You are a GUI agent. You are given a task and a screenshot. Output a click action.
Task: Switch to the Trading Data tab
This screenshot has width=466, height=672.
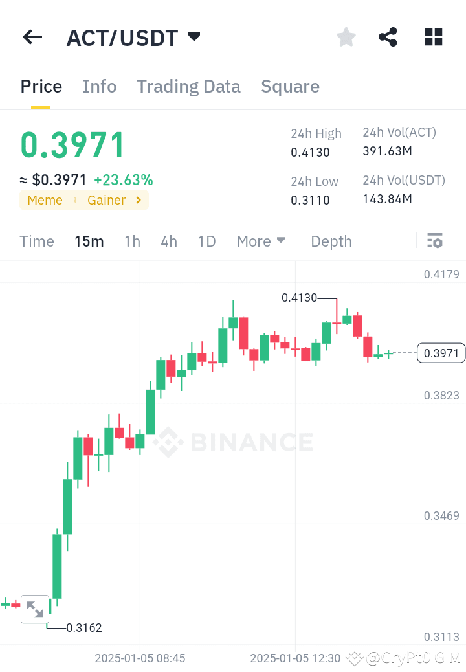[188, 86]
